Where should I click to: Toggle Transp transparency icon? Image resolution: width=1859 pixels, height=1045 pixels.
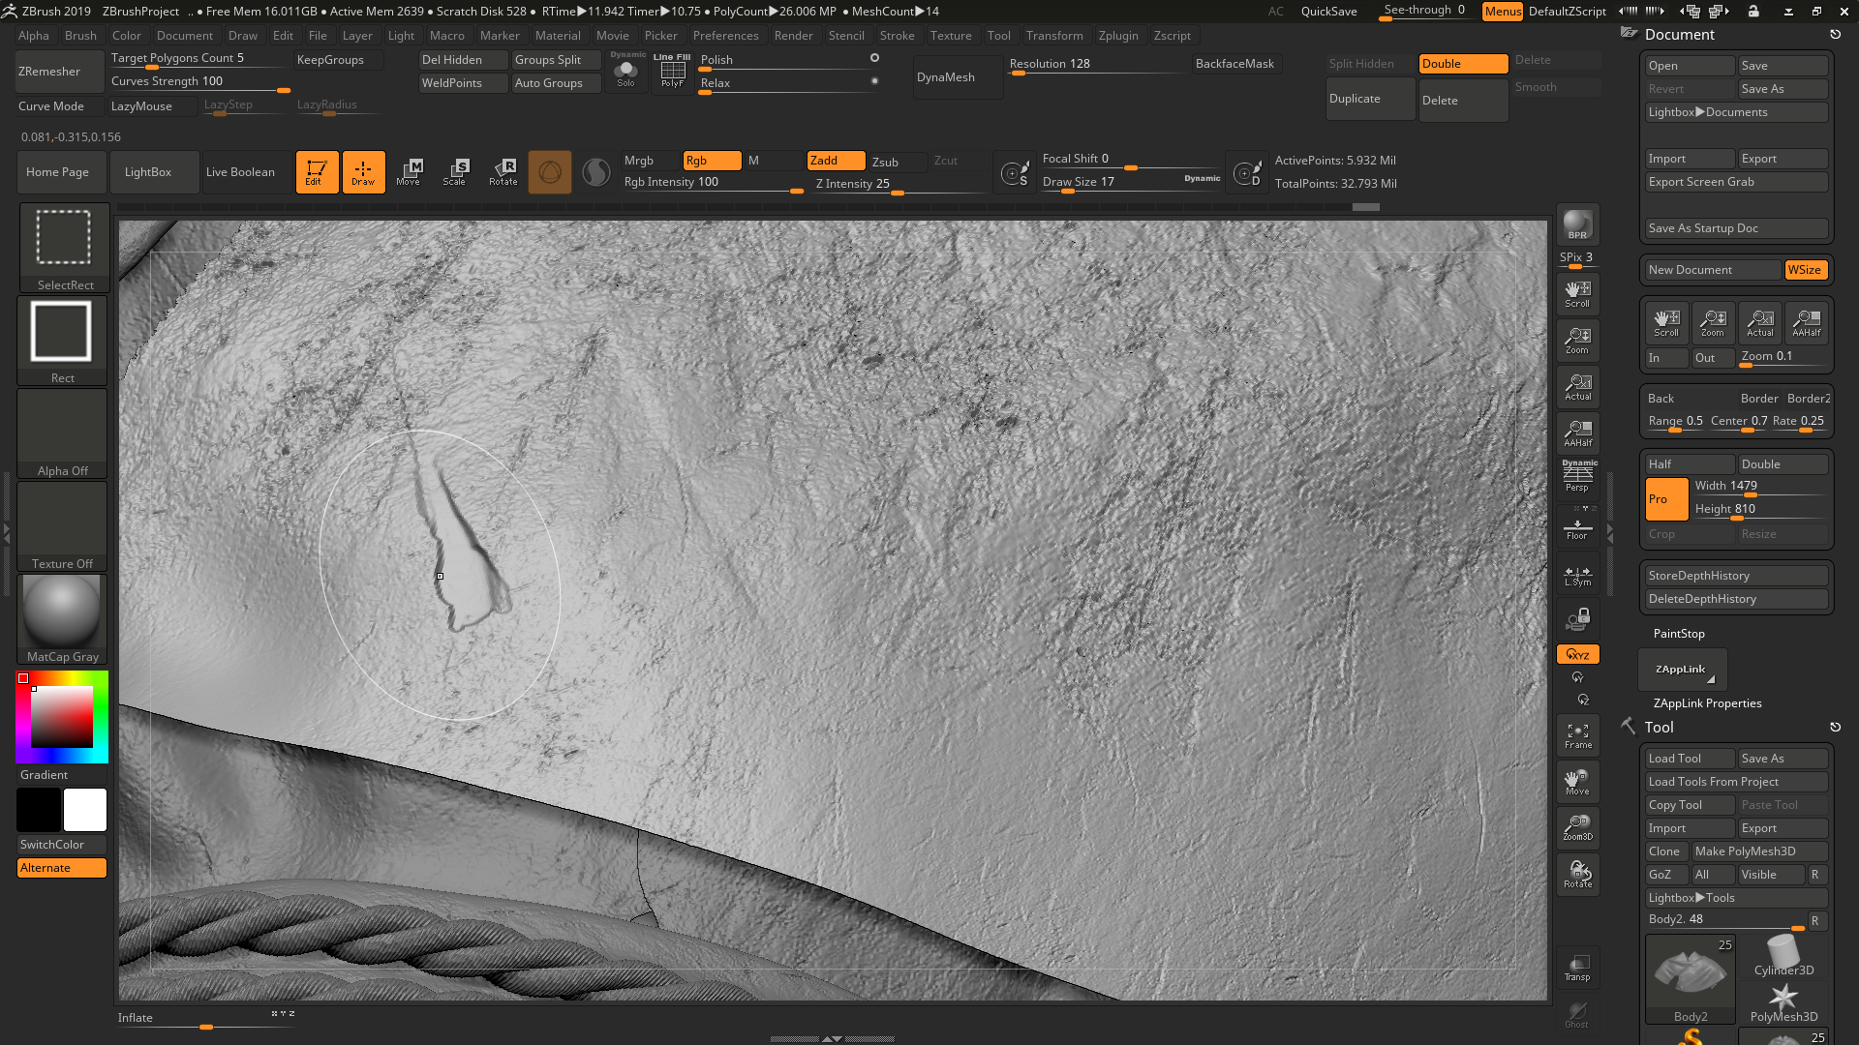coord(1577,968)
